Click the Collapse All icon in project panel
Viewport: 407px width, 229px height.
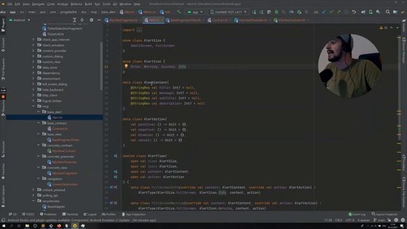pos(82,20)
